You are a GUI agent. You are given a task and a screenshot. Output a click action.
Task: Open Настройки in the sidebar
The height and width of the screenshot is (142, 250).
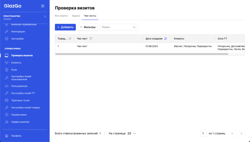click(17, 39)
